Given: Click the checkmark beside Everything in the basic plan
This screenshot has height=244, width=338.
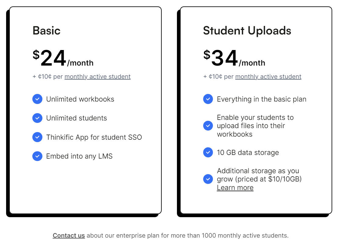Looking at the screenshot, I should click(x=208, y=99).
